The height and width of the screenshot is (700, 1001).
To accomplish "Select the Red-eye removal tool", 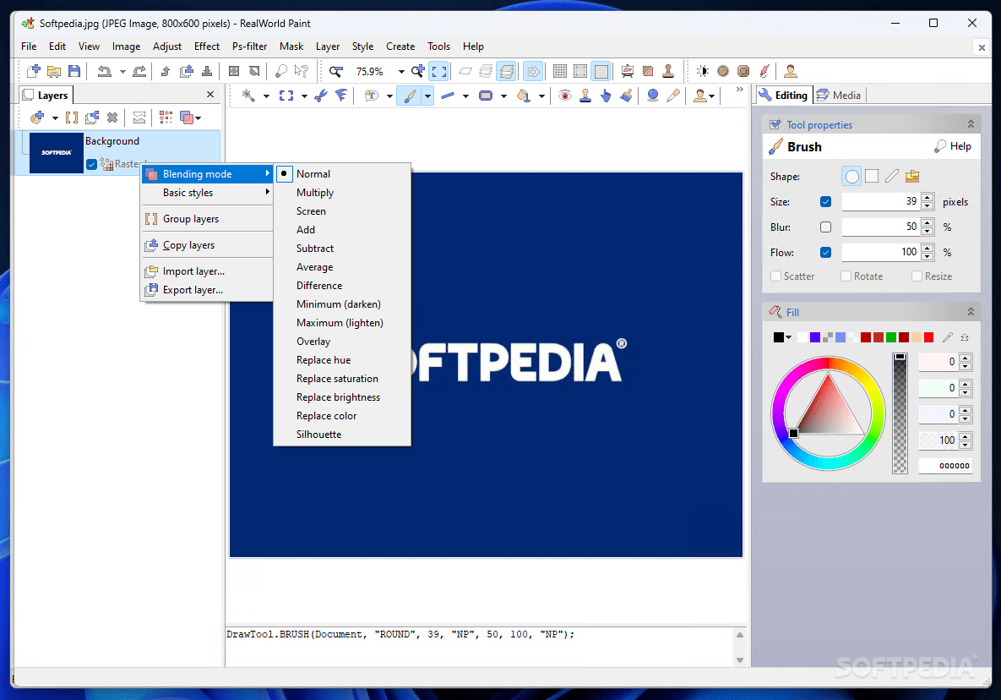I will (564, 96).
